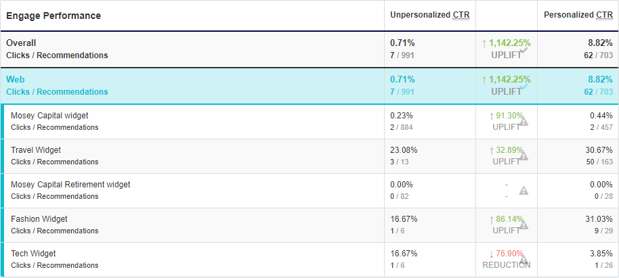This screenshot has height=278, width=619.
Task: Click the green up arrow beside 91.30%
Action: [492, 116]
